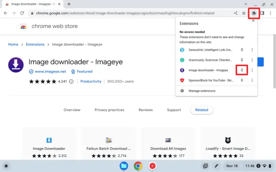Open YouTube Music from the shelf
Screen dimensions: 276x172
[152, 166]
